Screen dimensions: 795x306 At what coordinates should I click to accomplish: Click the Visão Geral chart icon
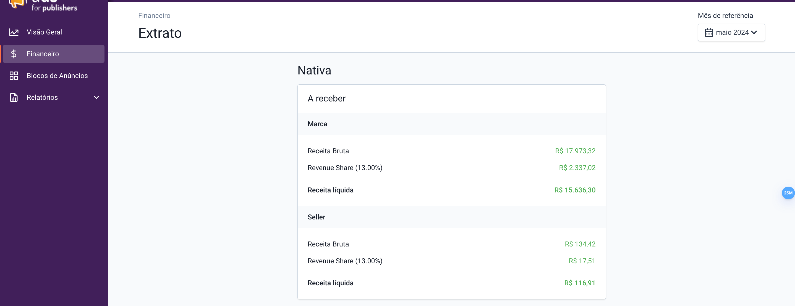14,32
